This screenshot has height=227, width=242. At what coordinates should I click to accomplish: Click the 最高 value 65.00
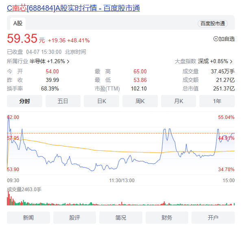click(140, 71)
